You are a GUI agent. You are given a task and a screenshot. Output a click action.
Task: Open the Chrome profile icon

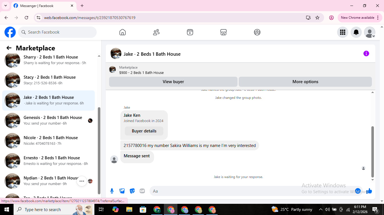[x=331, y=18]
